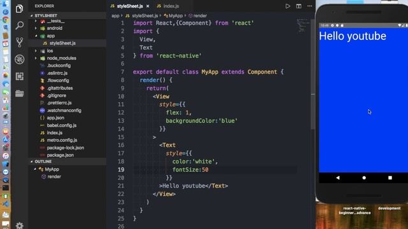Collapse MyApp in the outline
This screenshot has width=408, height=229.
click(35, 169)
